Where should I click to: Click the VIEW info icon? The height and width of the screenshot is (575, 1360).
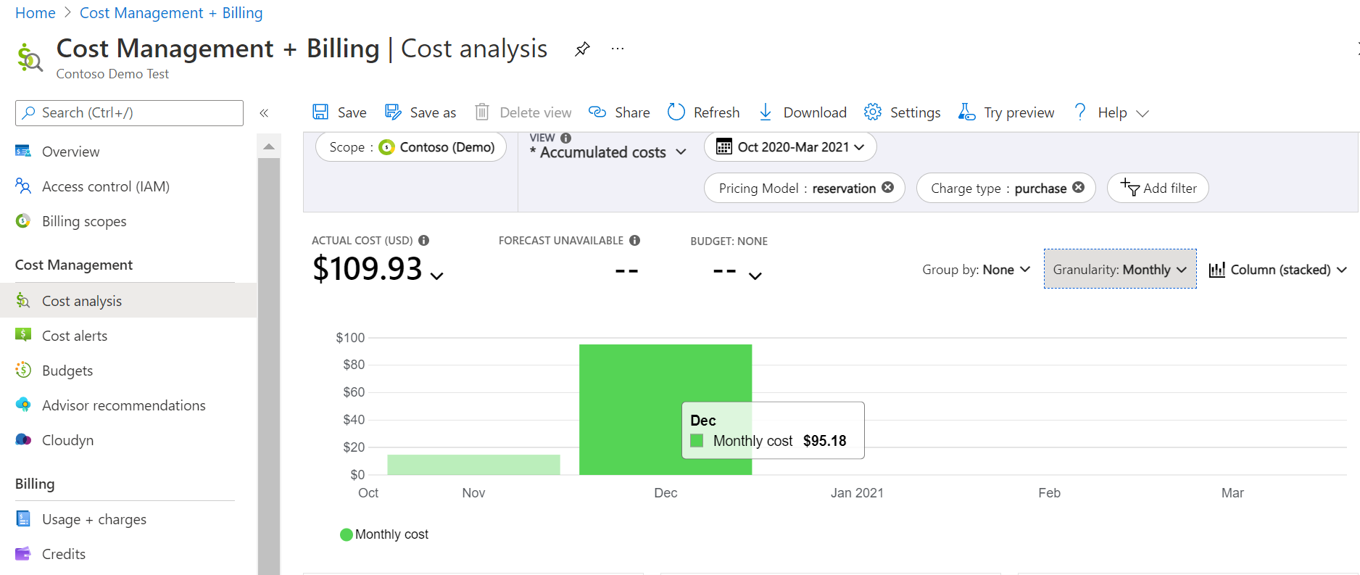[566, 138]
